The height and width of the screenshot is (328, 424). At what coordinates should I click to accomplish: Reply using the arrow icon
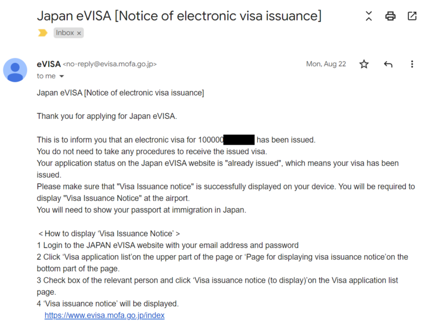388,64
